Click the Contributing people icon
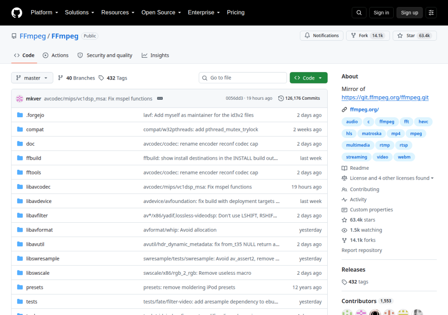 [x=344, y=189]
